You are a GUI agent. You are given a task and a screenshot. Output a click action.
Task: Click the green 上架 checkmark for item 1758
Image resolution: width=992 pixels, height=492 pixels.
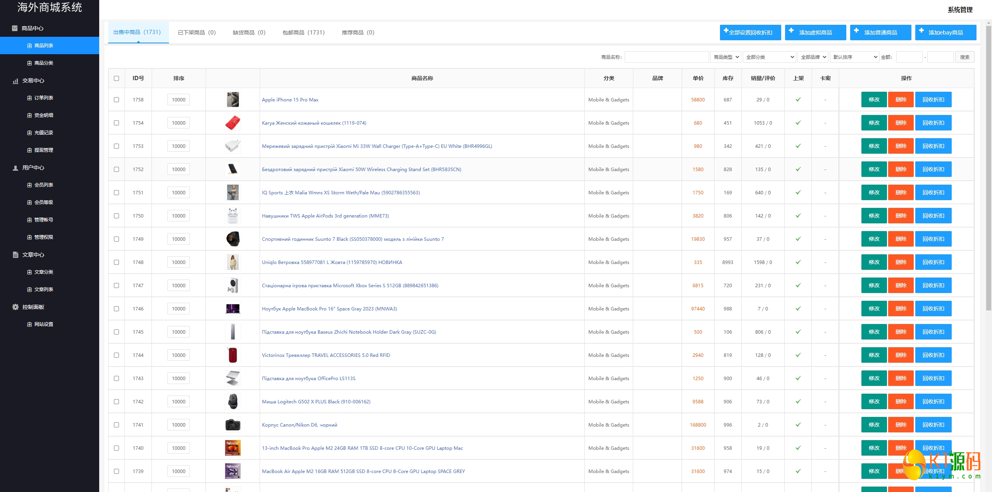pyautogui.click(x=798, y=99)
